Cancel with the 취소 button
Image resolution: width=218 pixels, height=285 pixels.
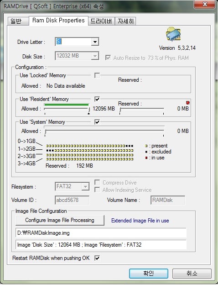[x=192, y=274]
